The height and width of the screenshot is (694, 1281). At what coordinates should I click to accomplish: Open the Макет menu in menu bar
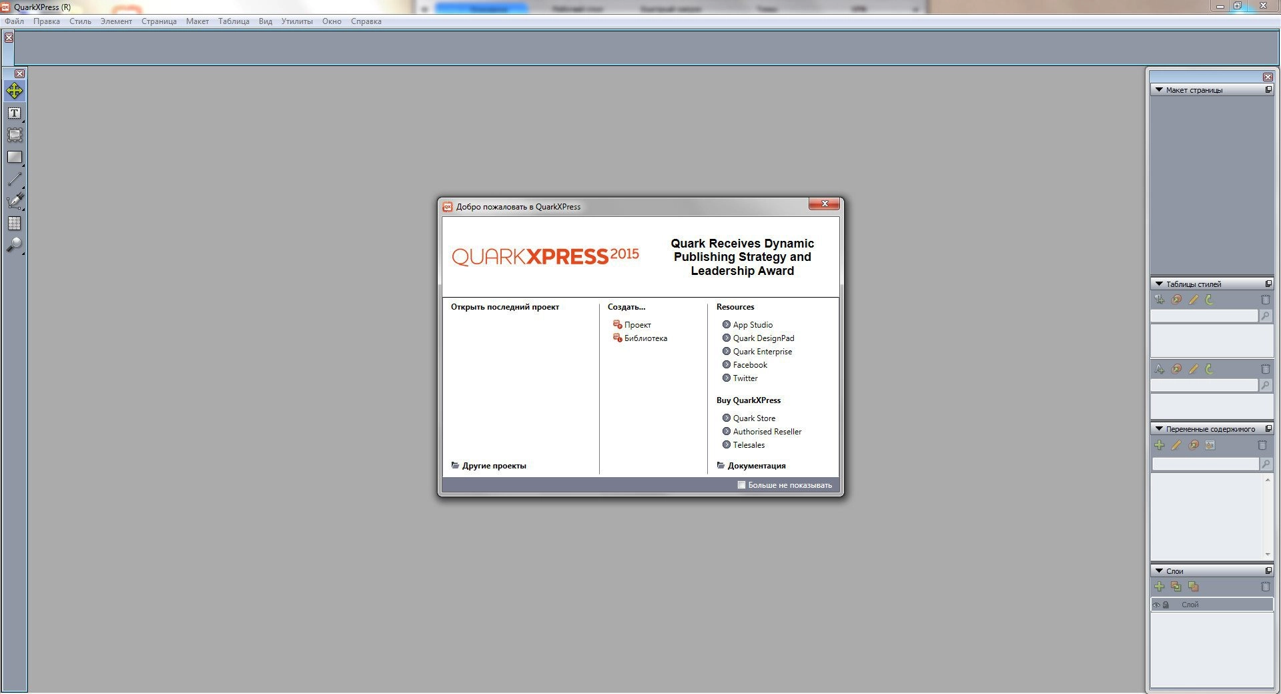197,21
